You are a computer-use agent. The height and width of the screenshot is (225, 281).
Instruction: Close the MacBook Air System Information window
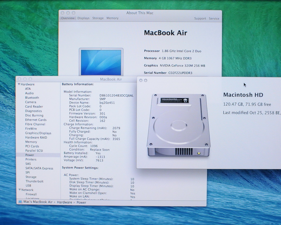click(x=20, y=79)
